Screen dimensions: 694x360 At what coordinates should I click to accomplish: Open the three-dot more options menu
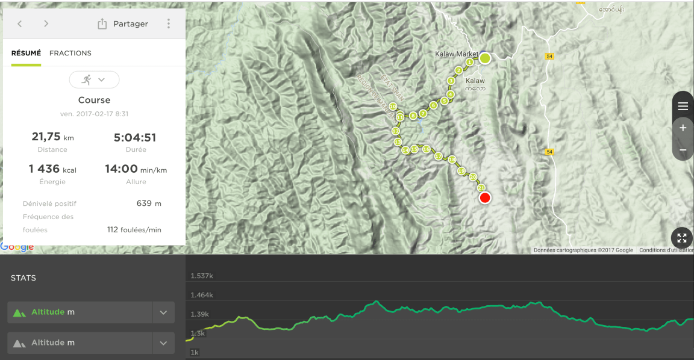[169, 23]
